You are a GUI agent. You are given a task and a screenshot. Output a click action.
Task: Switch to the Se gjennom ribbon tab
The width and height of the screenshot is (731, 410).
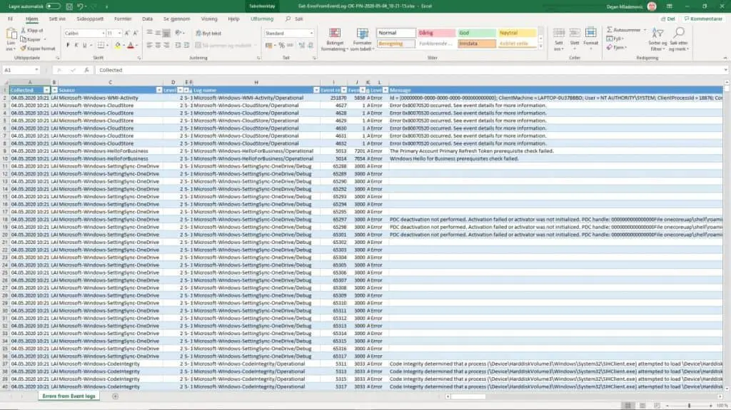click(177, 19)
